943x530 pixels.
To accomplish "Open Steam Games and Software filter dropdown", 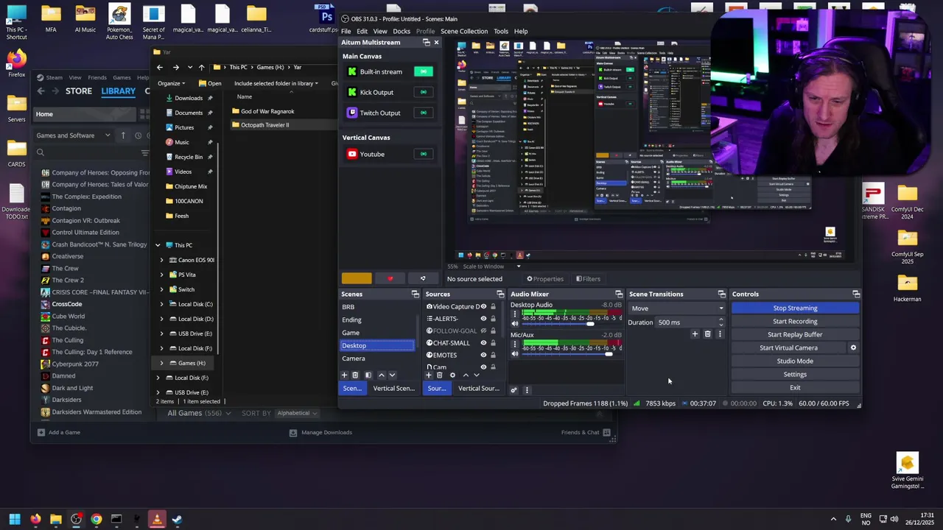I will 73,135.
